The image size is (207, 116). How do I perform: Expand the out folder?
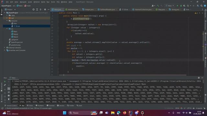click(7, 18)
